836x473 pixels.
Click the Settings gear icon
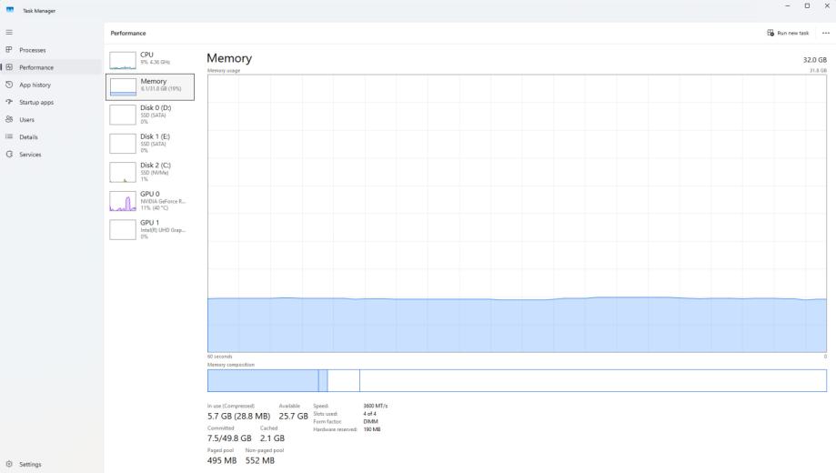pyautogui.click(x=9, y=464)
